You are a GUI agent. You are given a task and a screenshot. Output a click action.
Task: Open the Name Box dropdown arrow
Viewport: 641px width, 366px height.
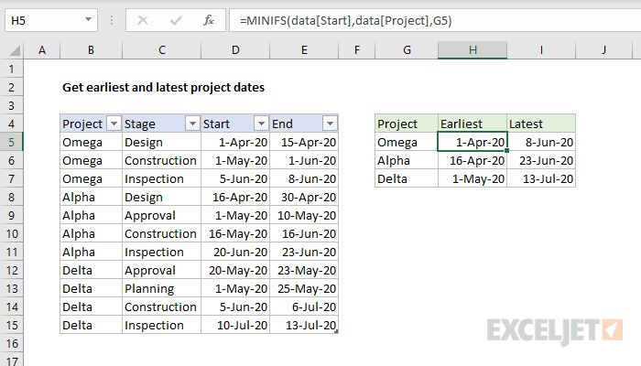point(87,19)
